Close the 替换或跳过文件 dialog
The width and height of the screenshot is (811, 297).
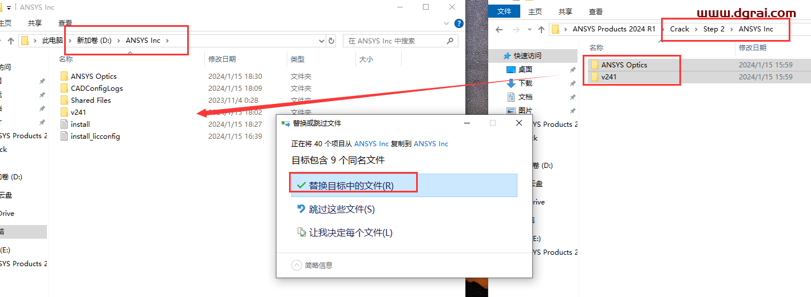point(519,123)
